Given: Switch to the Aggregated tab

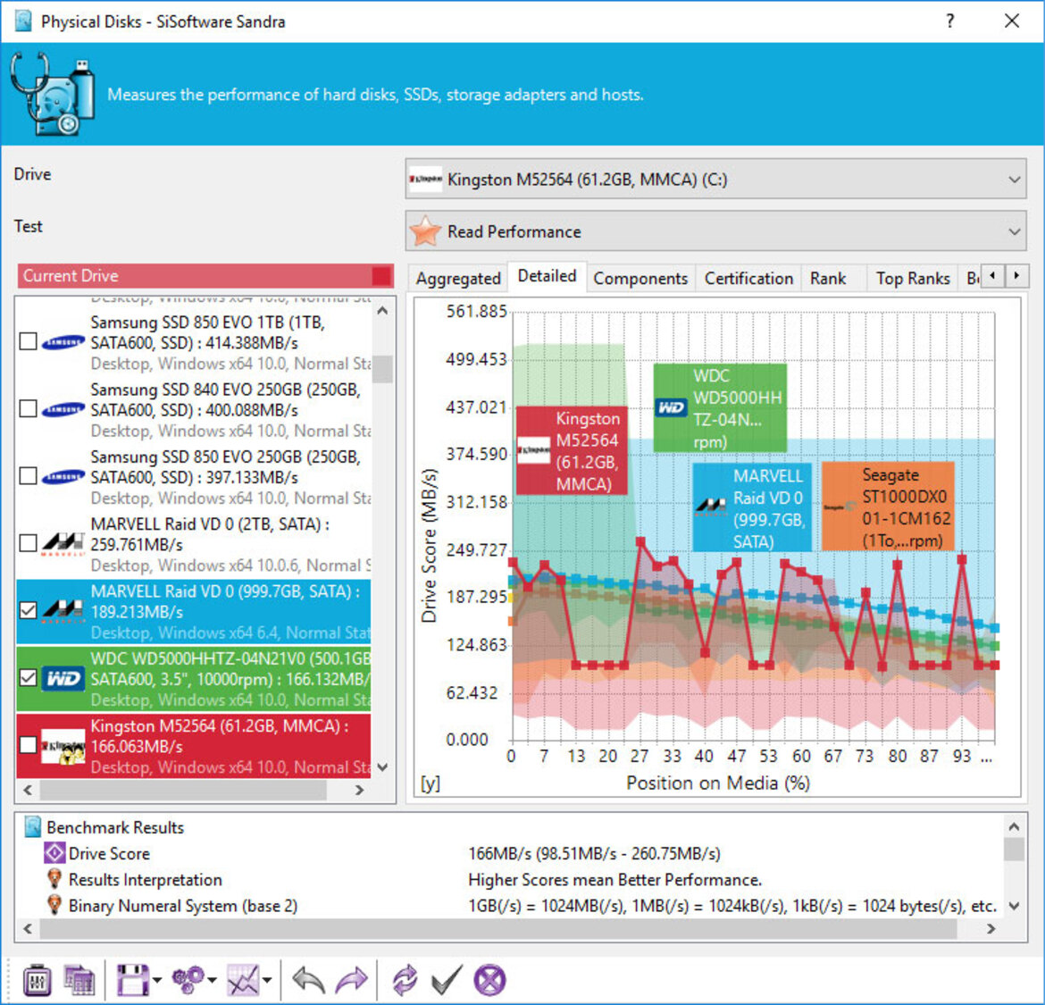Looking at the screenshot, I should click(458, 279).
